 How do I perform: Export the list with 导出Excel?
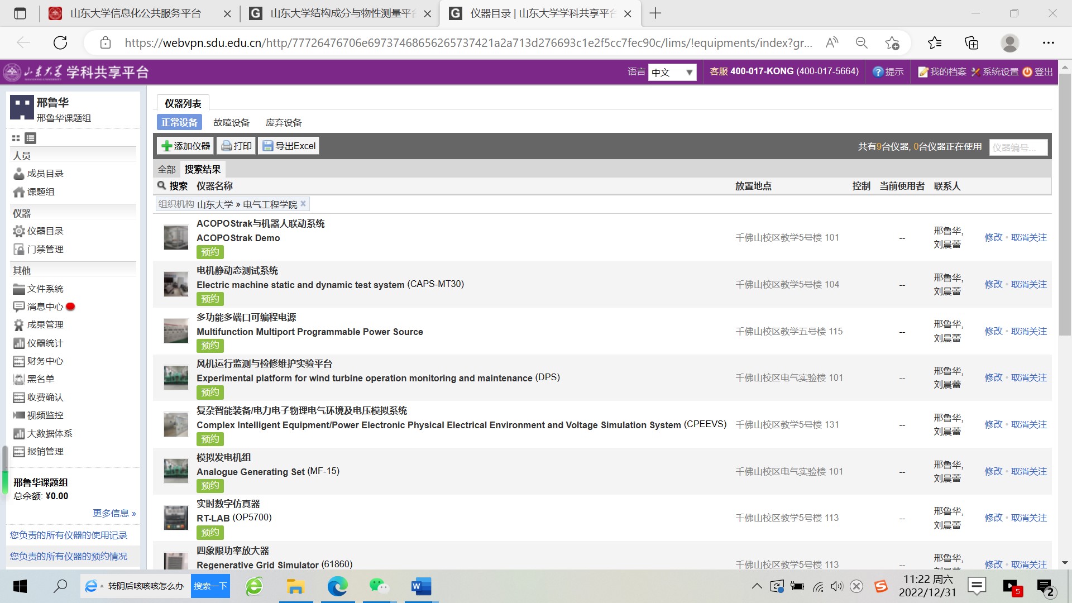[x=289, y=146]
